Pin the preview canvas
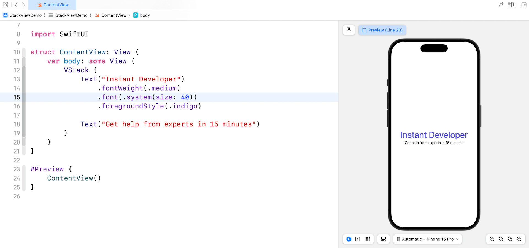The image size is (529, 248). click(349, 30)
